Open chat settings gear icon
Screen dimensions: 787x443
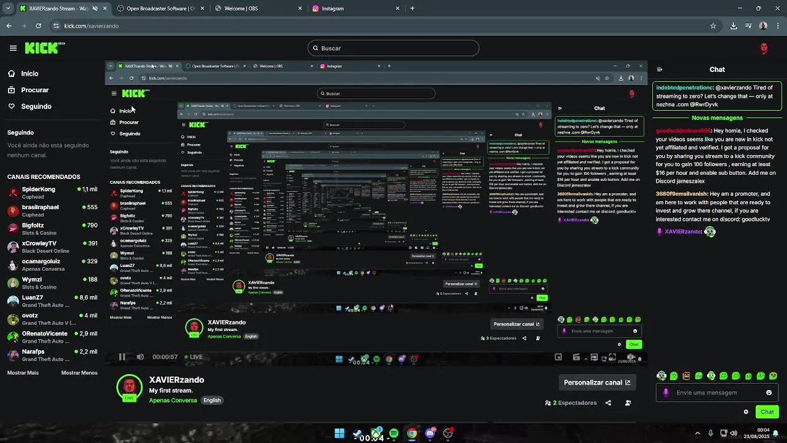coord(746,412)
